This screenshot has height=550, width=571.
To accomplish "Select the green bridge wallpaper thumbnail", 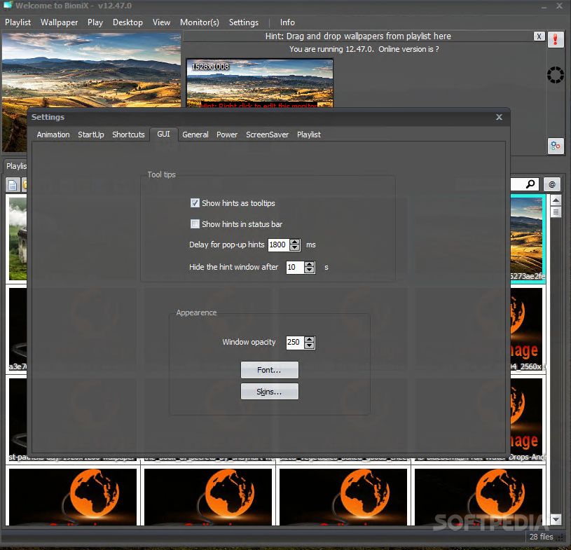I will [x=18, y=239].
